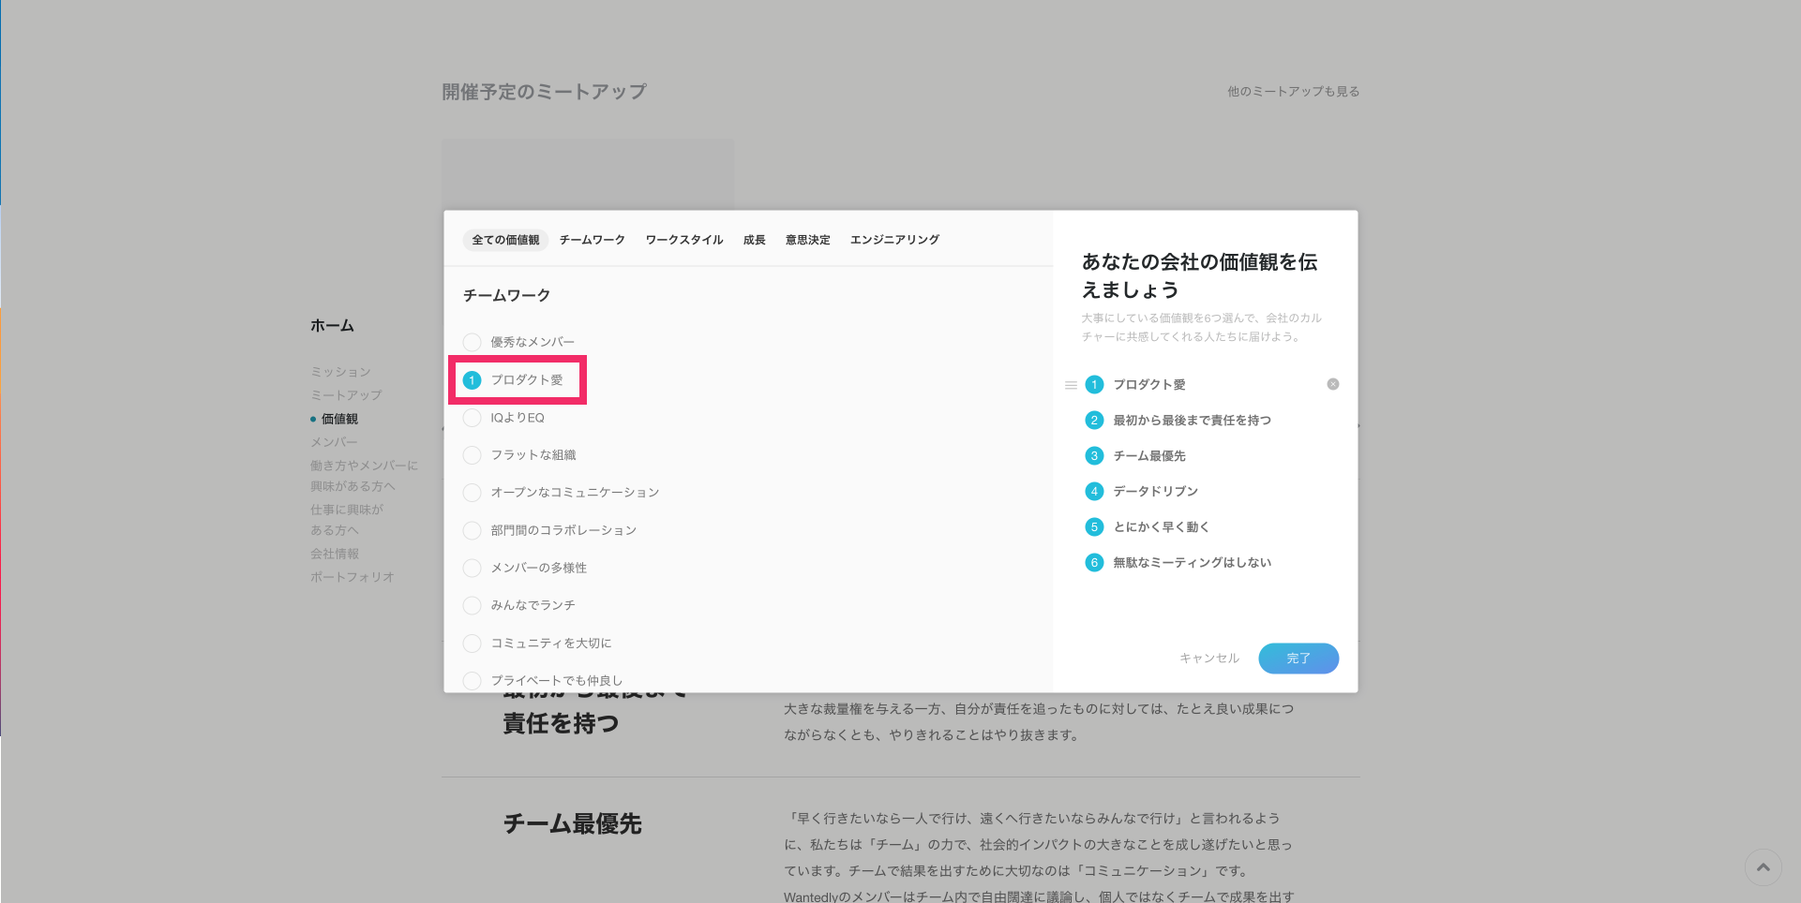
Task: Click the 完了 button
Action: tap(1298, 659)
